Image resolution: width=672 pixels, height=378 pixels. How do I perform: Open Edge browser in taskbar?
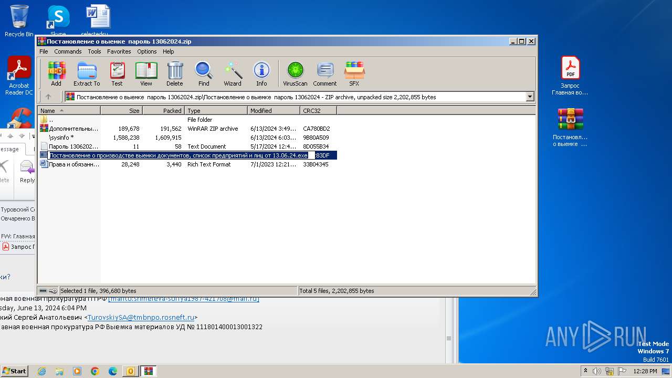[x=113, y=371]
